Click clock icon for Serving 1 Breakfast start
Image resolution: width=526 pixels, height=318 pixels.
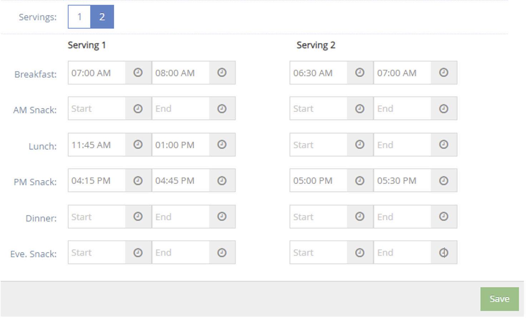coord(138,73)
